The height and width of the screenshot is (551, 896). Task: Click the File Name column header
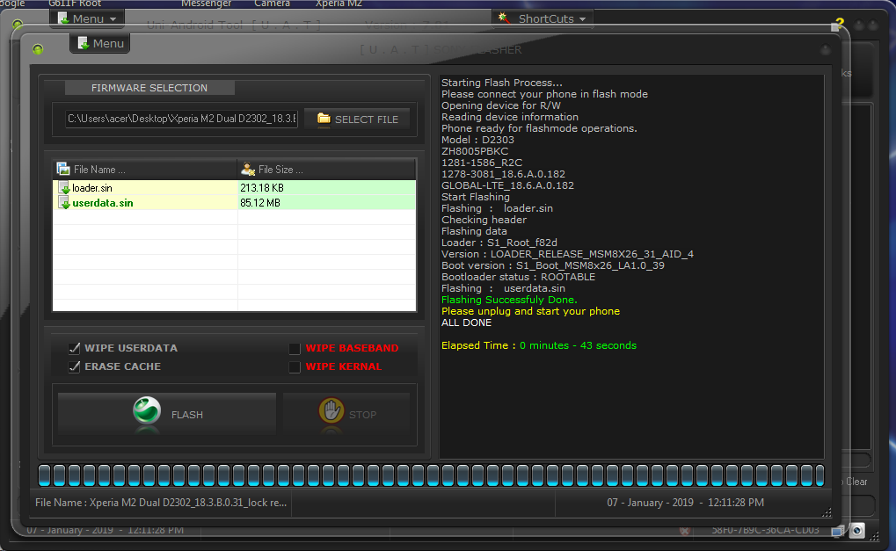144,170
